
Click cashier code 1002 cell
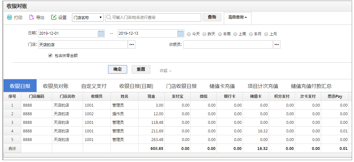click(97, 114)
